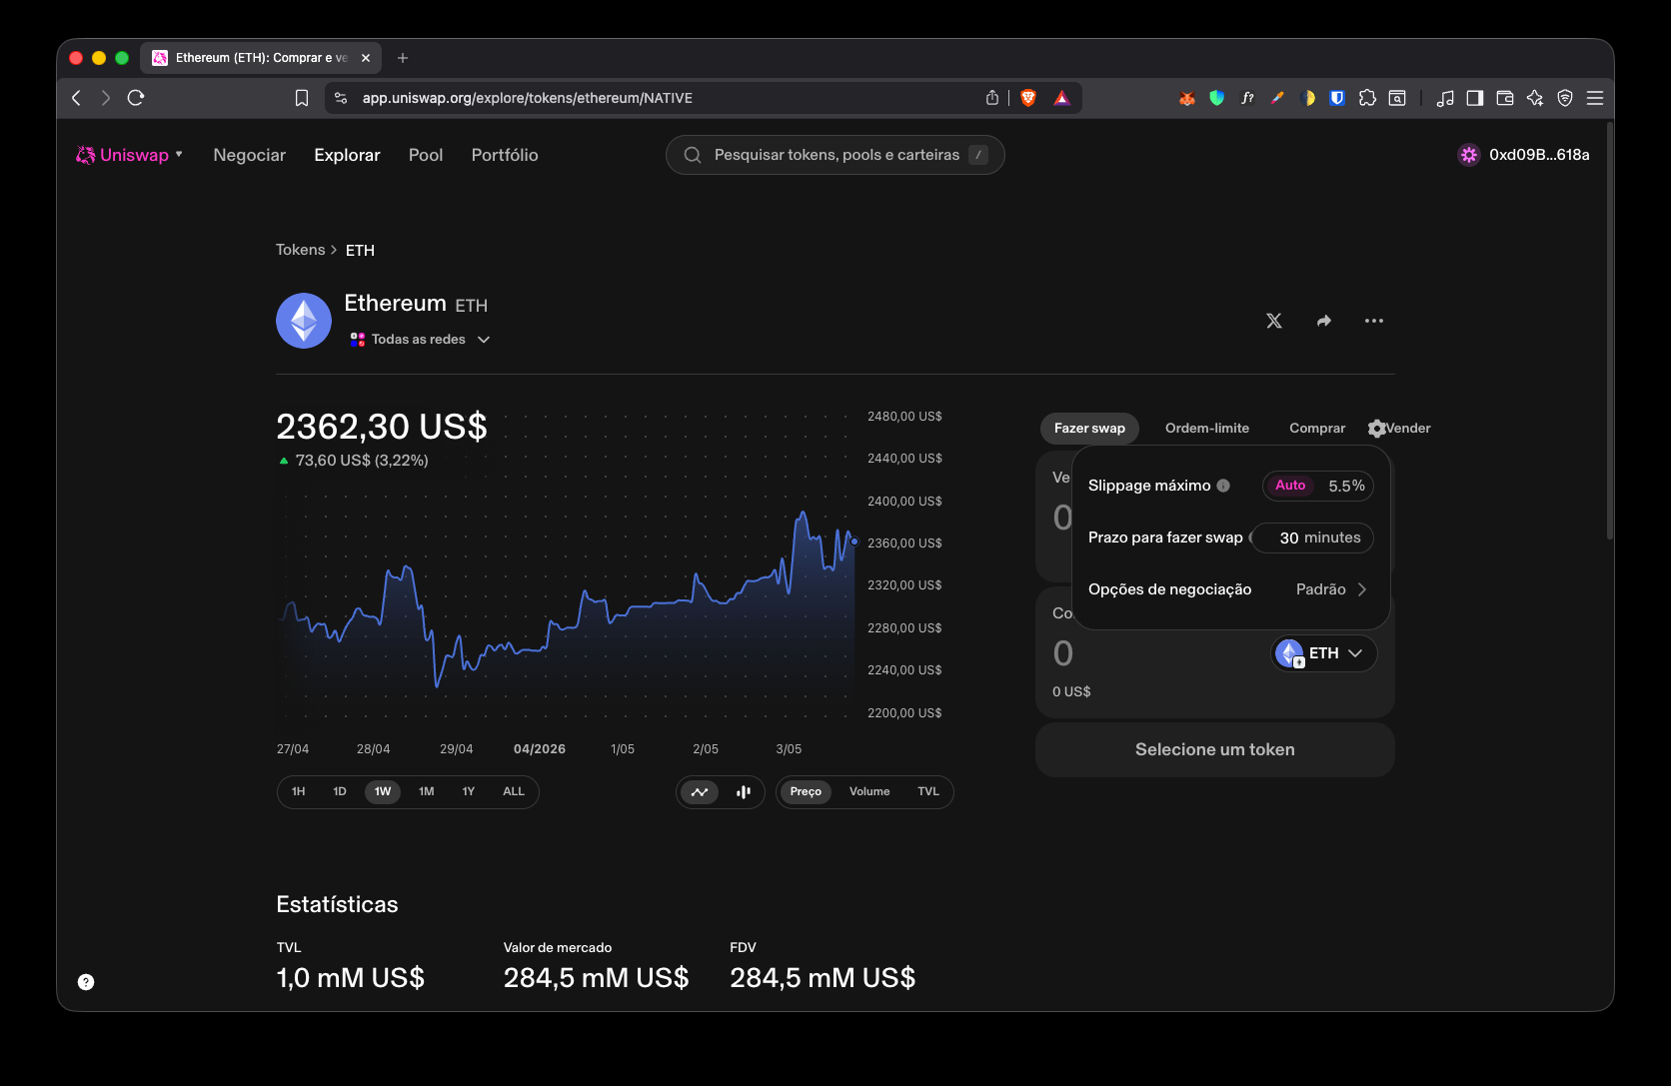1671x1086 pixels.
Task: Open the site settings icon in address bar
Action: 341,98
